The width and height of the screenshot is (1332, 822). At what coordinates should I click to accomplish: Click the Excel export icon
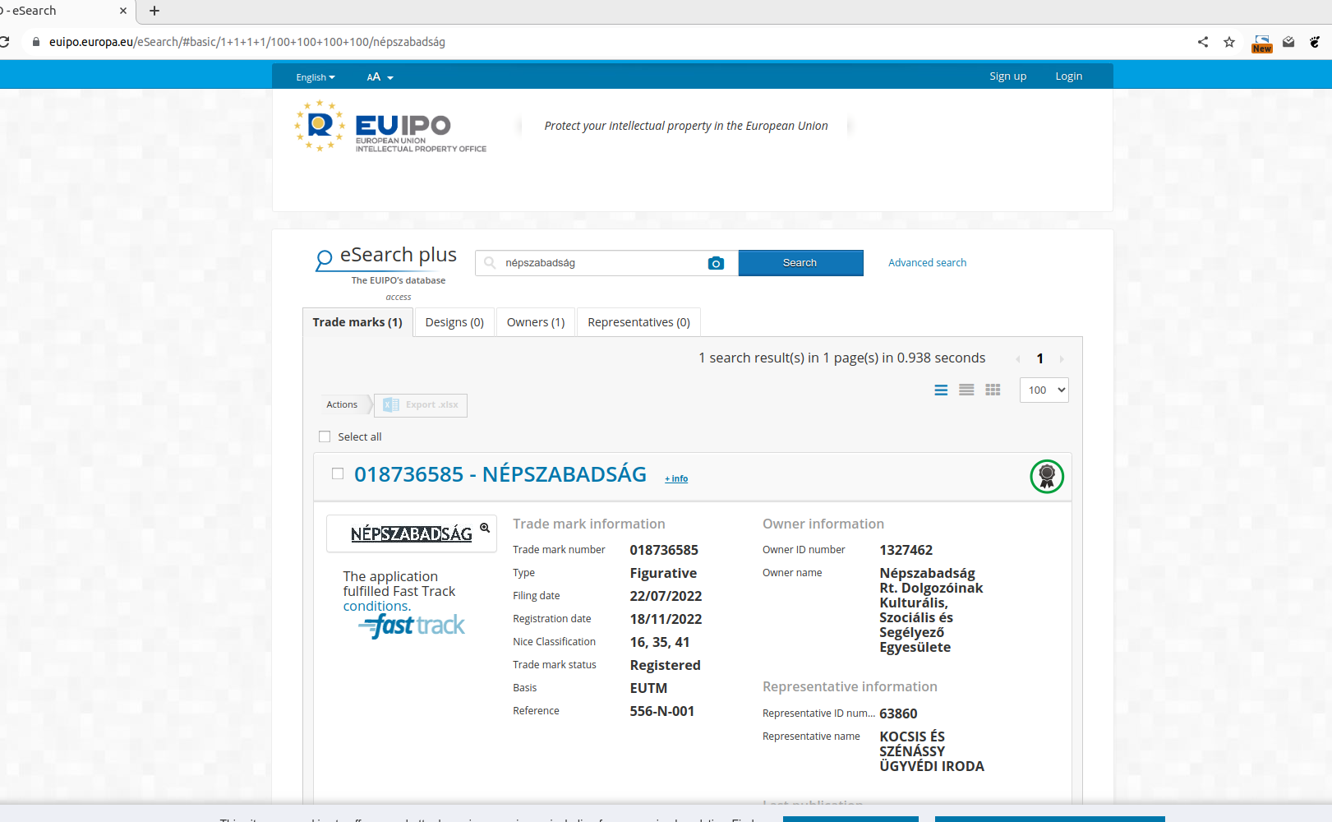[x=391, y=404]
